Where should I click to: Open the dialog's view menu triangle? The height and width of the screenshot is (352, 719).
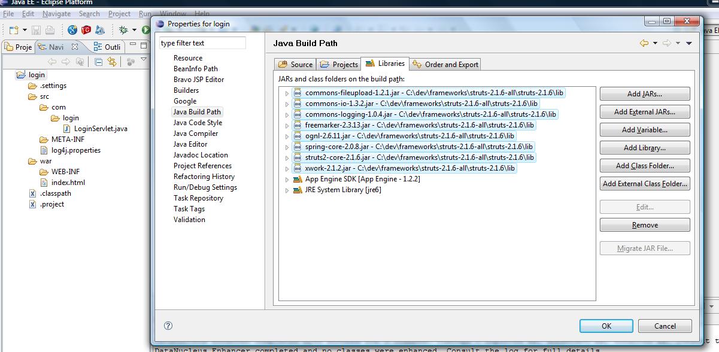688,43
